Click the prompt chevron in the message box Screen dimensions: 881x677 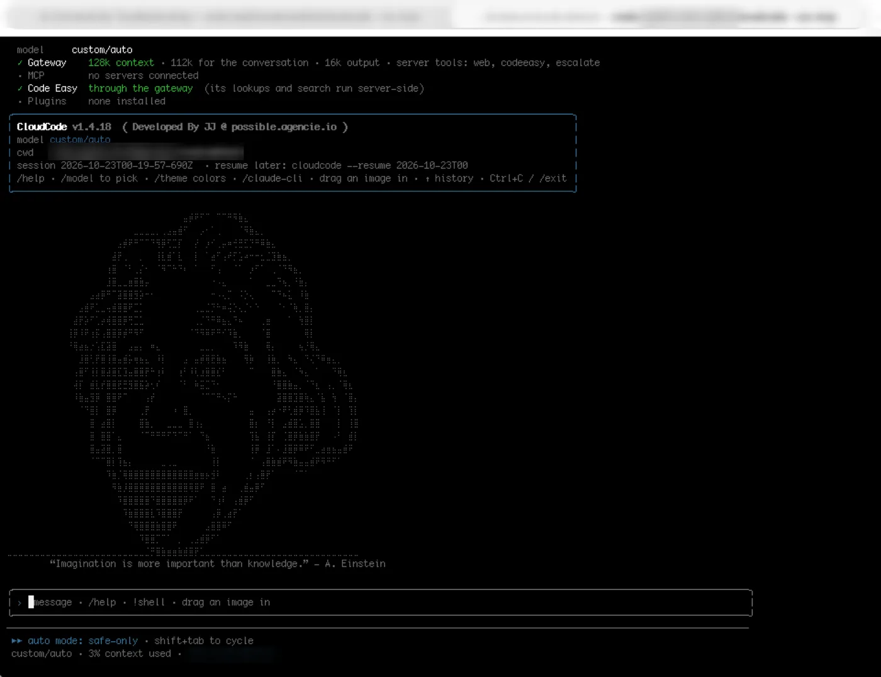20,603
